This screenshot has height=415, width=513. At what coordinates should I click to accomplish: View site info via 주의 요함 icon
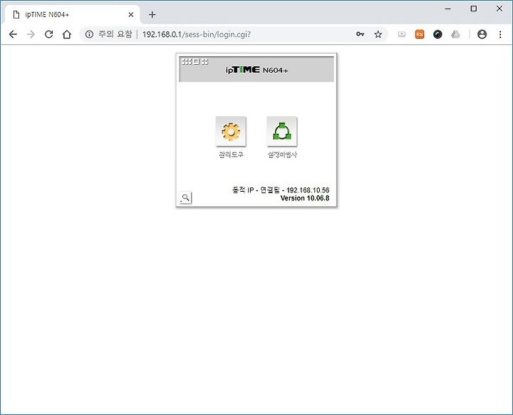89,34
